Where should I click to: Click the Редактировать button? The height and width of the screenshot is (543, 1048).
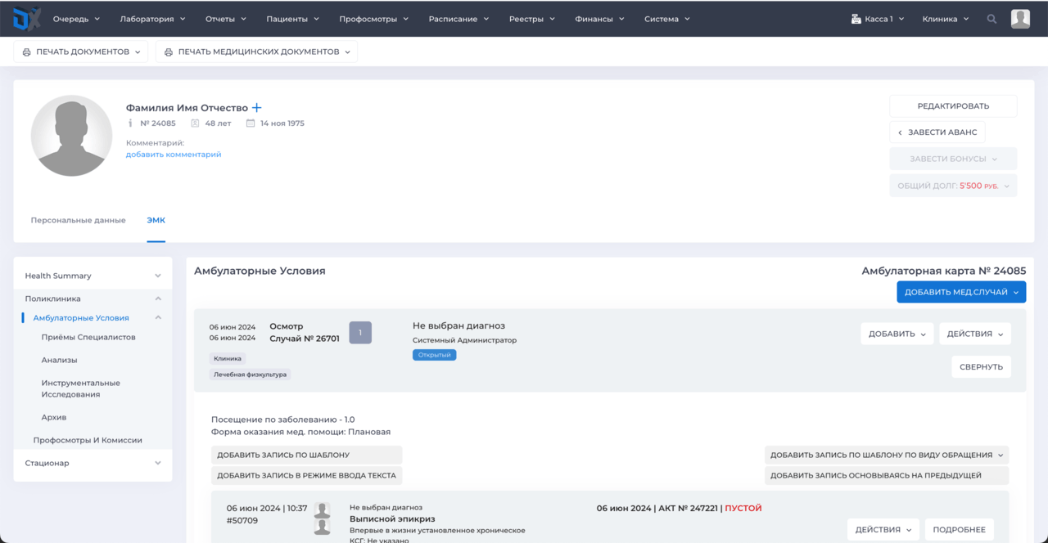[x=953, y=106]
